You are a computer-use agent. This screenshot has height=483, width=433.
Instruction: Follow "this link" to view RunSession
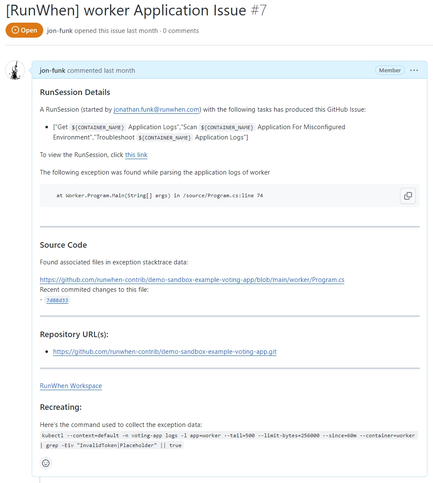point(136,155)
